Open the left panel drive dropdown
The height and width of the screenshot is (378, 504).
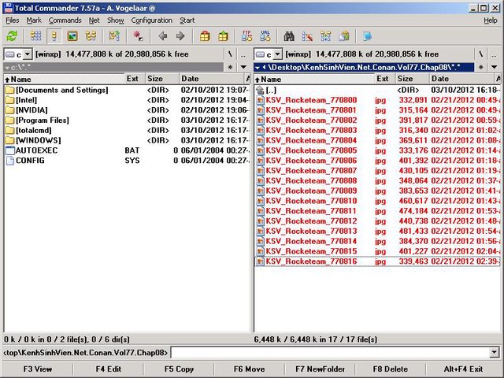(28, 54)
